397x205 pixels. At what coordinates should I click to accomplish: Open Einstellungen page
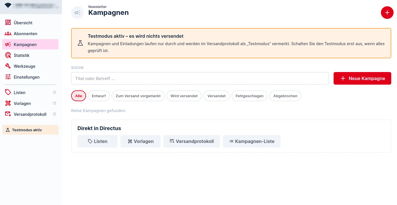(30, 77)
